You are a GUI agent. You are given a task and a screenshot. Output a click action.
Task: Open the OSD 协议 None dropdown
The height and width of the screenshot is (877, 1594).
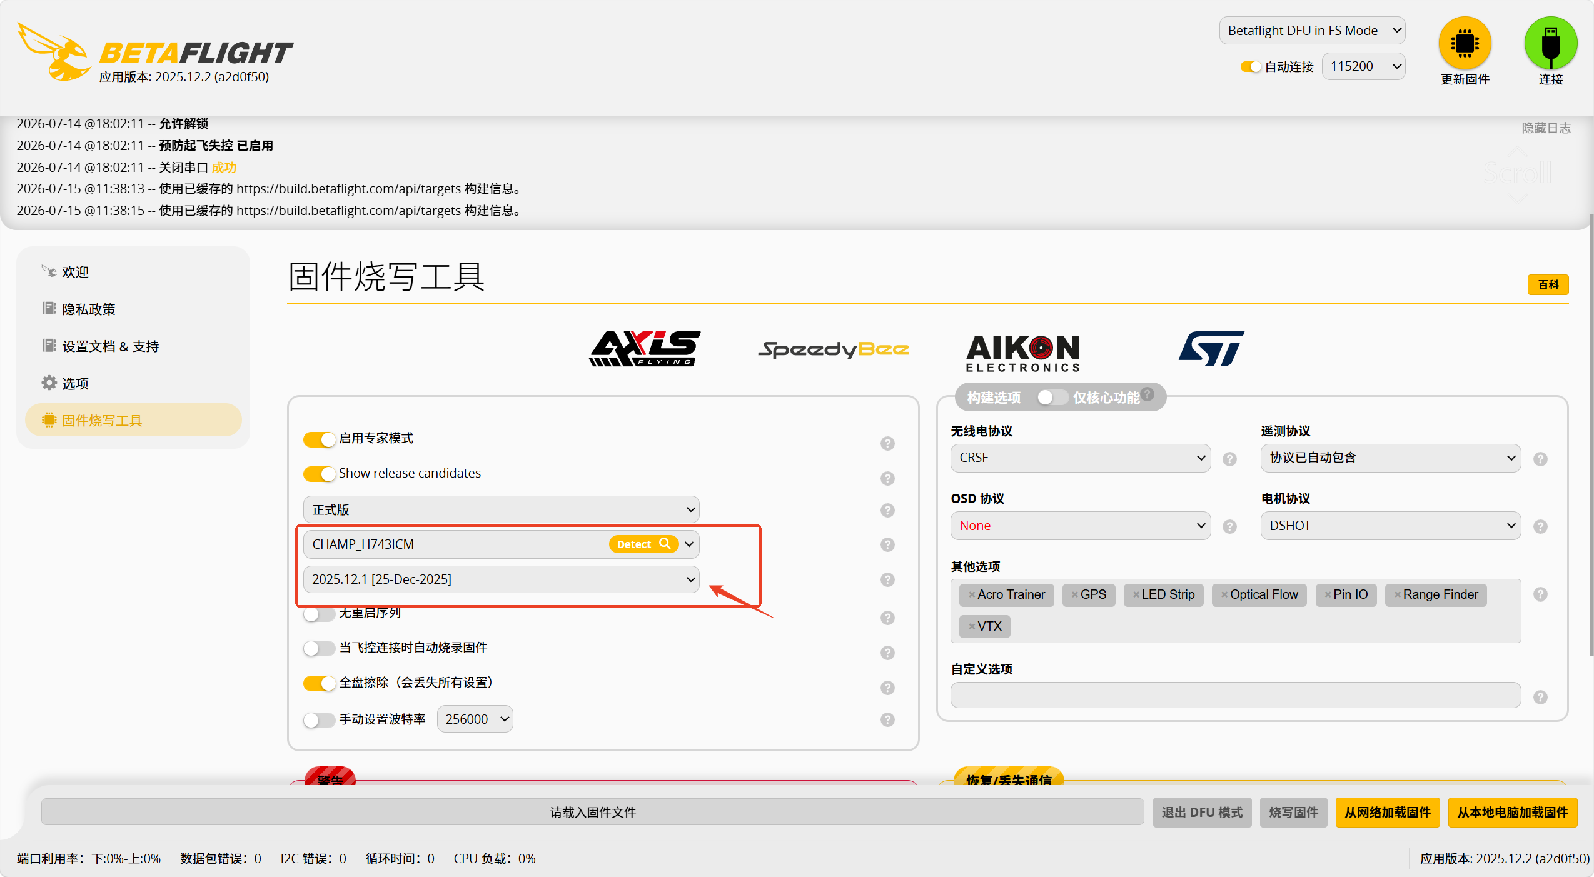pos(1080,526)
